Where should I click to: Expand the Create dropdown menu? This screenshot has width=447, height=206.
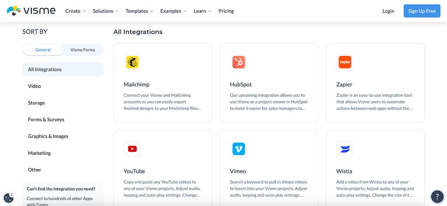pos(76,11)
